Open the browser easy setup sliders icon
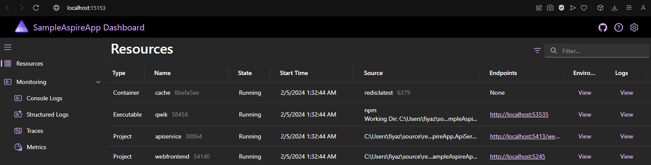The width and height of the screenshot is (651, 165). click(629, 8)
